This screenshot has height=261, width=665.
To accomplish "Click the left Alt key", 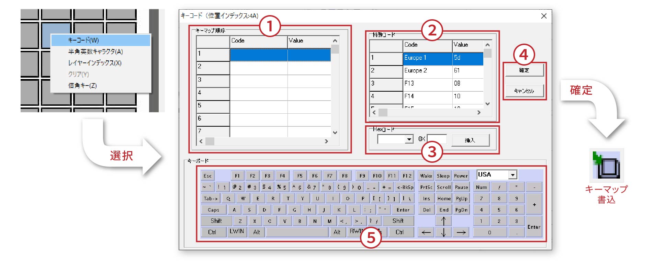I will tap(256, 232).
